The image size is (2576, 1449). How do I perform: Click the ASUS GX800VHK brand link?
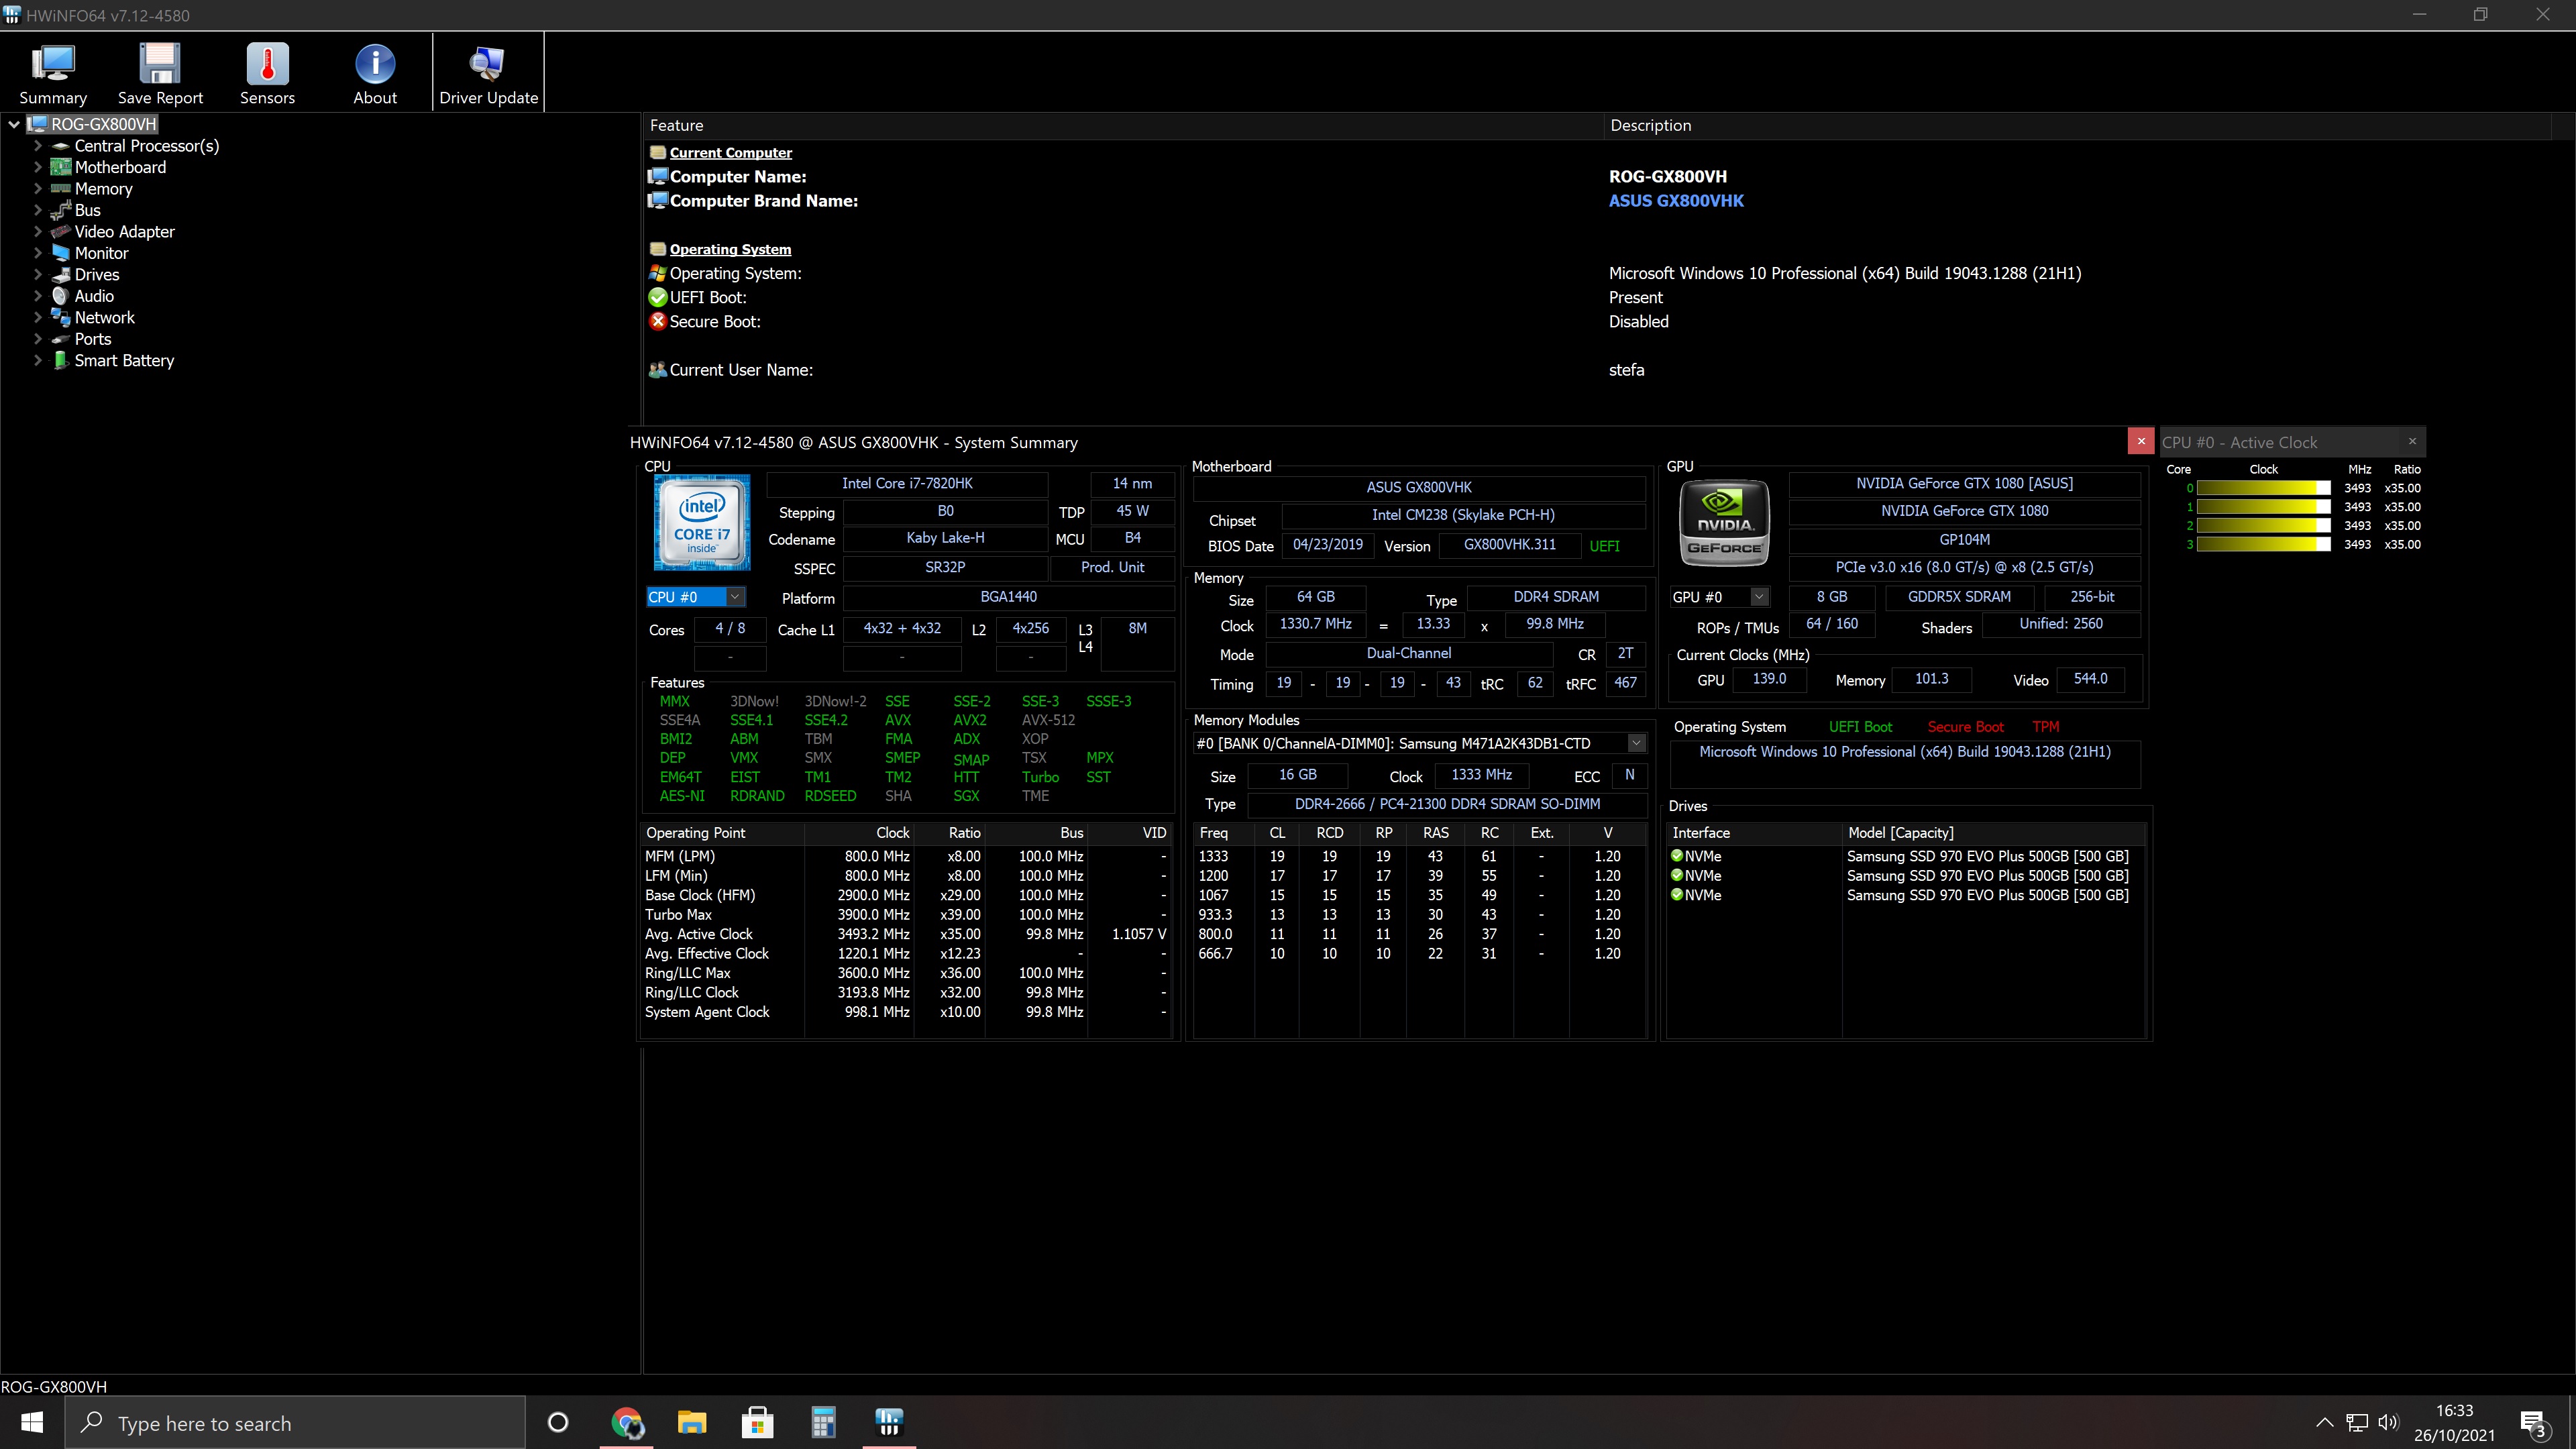click(1676, 201)
